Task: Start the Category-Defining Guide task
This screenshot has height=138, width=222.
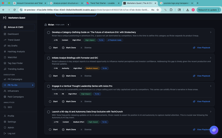Action: [53, 48]
